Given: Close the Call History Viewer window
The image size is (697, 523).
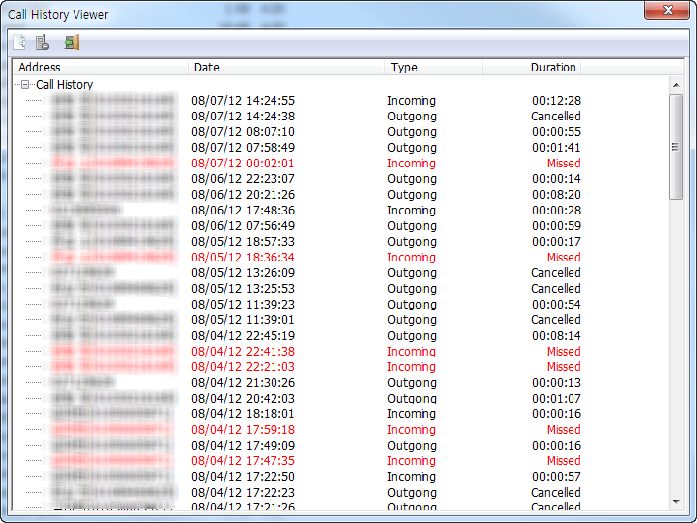Looking at the screenshot, I should coord(667,10).
